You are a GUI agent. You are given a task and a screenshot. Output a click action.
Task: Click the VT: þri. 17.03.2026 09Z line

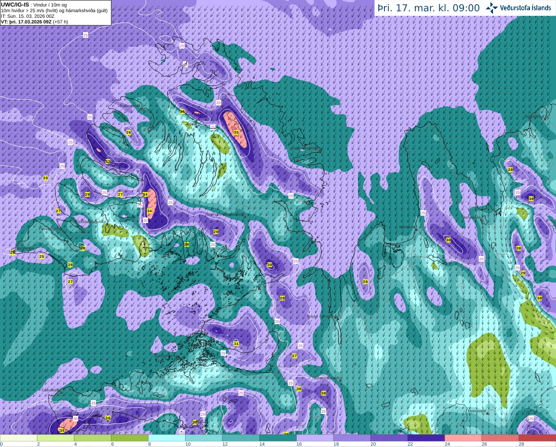(x=34, y=22)
